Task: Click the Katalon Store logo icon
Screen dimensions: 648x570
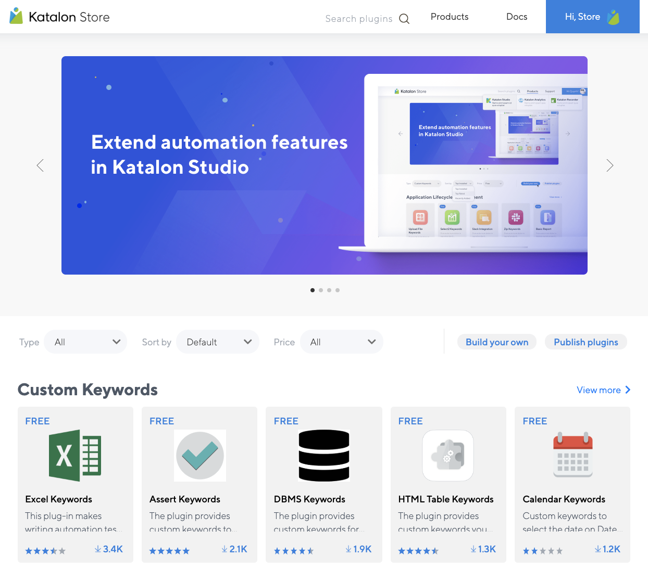Action: pyautogui.click(x=16, y=16)
